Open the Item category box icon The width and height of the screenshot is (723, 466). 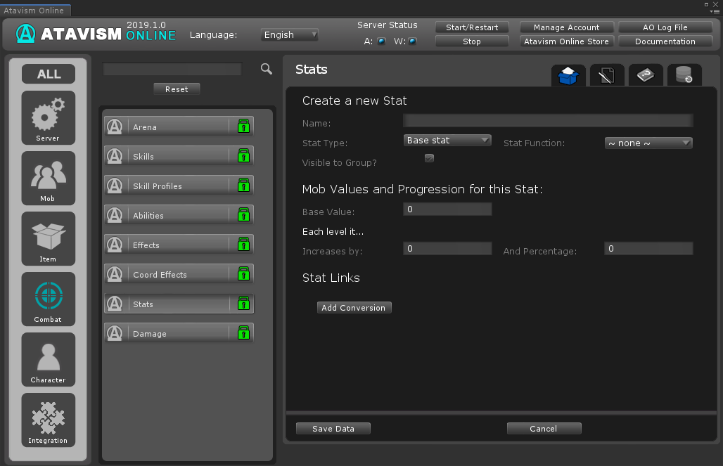tap(48, 238)
